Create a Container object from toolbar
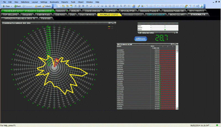The height and width of the screenshot is (127, 221). pos(125,6)
